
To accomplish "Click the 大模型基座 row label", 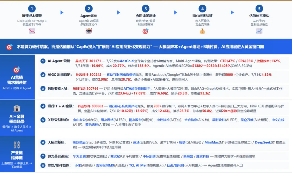I will click(x=57, y=142).
